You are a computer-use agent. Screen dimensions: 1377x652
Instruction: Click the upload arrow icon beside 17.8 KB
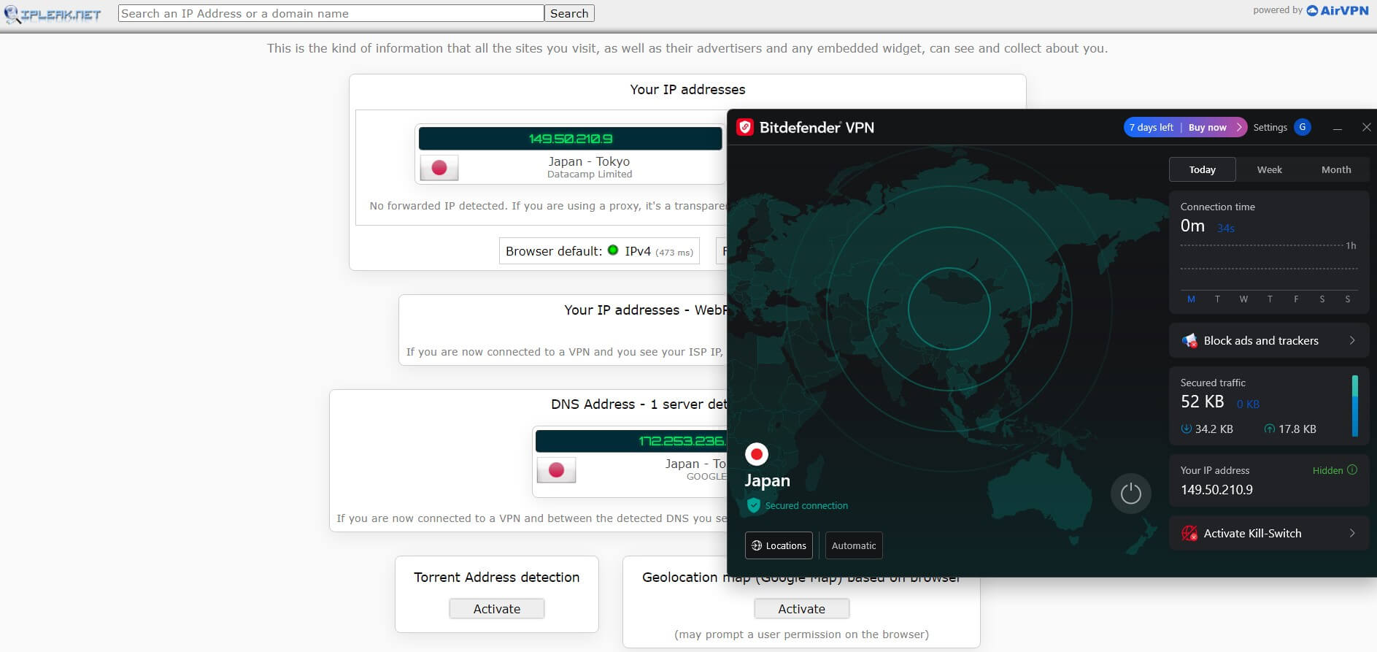[x=1270, y=429]
